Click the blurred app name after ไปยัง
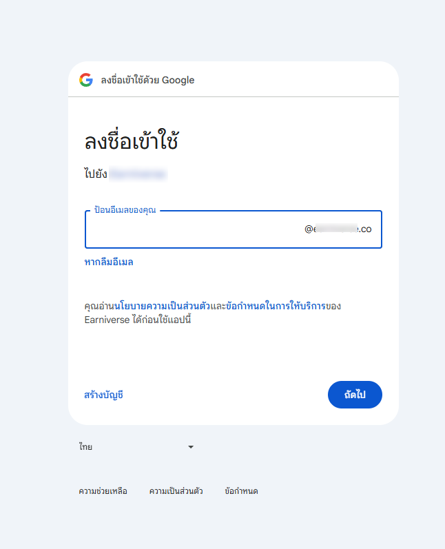This screenshot has height=549, width=445. (138, 174)
